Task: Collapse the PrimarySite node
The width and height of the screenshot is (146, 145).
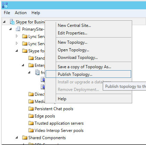Action: [10, 29]
